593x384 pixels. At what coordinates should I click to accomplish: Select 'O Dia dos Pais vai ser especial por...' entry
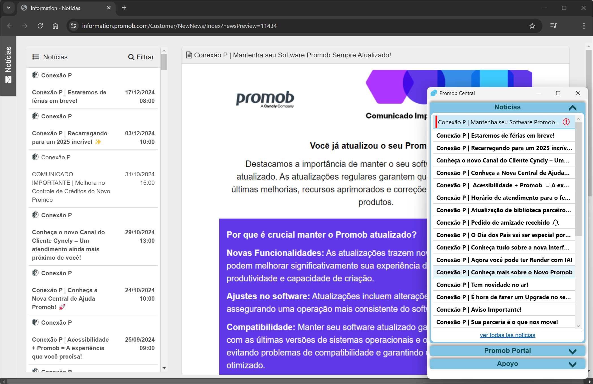click(x=504, y=235)
